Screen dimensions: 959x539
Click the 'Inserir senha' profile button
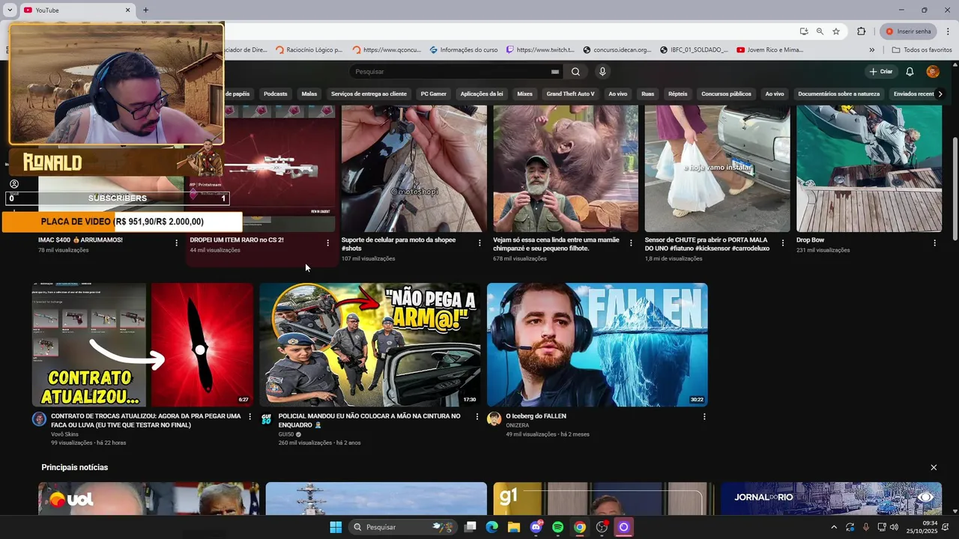[909, 31]
